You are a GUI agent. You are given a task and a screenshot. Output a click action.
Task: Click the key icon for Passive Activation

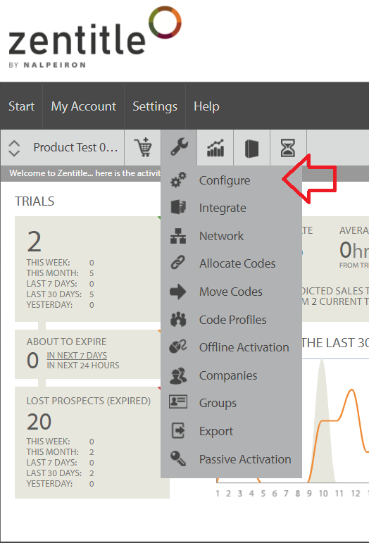[178, 458]
